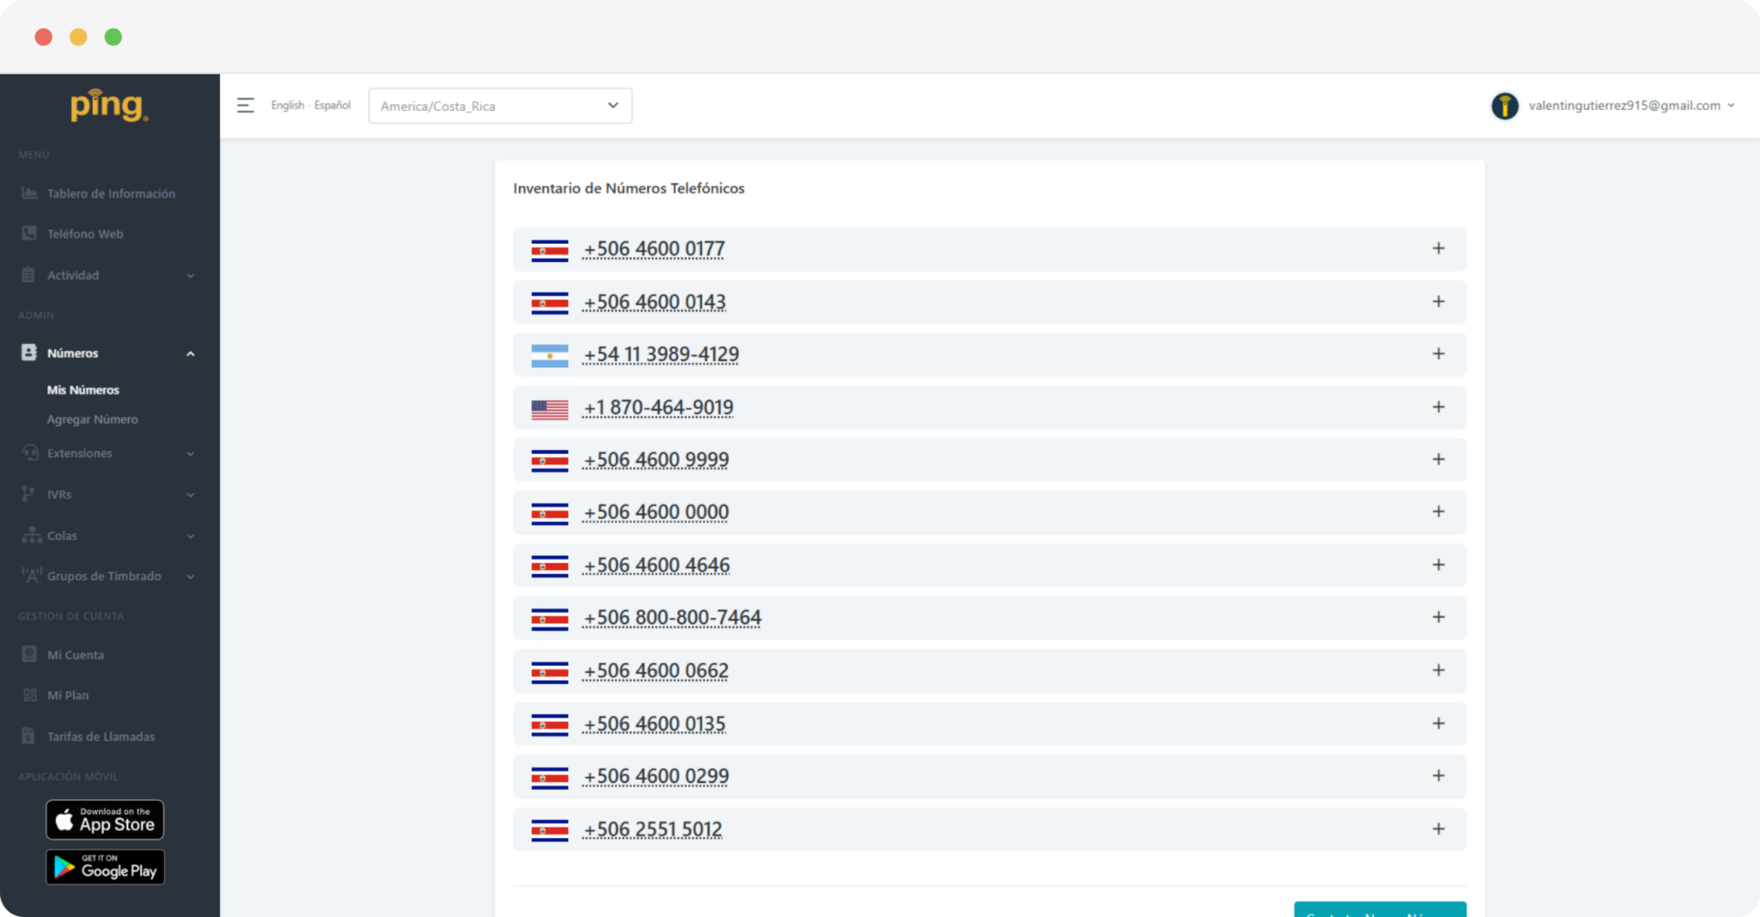The height and width of the screenshot is (917, 1760).
Task: Open the Mi Cuenta page
Action: [x=75, y=655]
